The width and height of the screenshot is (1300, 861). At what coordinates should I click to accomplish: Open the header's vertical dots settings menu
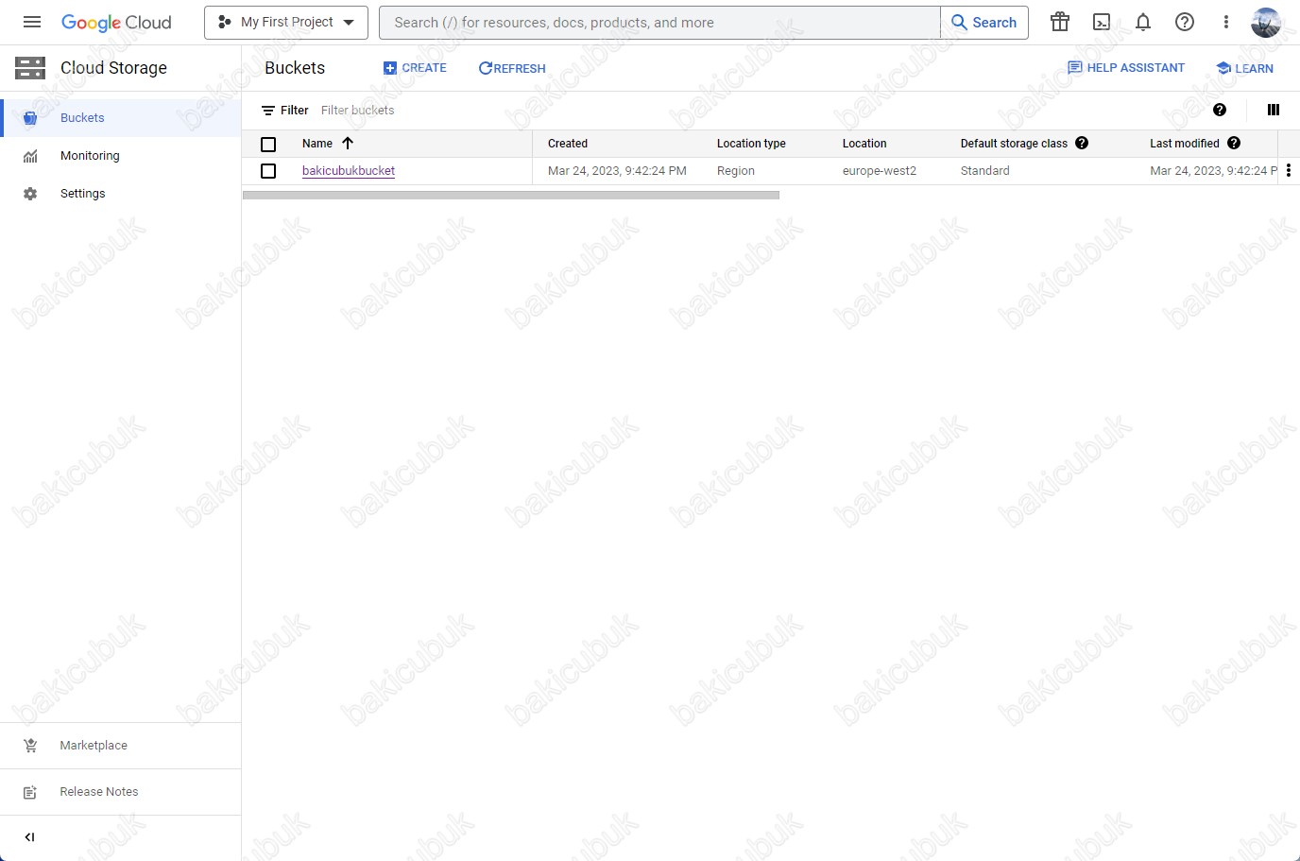(1226, 23)
